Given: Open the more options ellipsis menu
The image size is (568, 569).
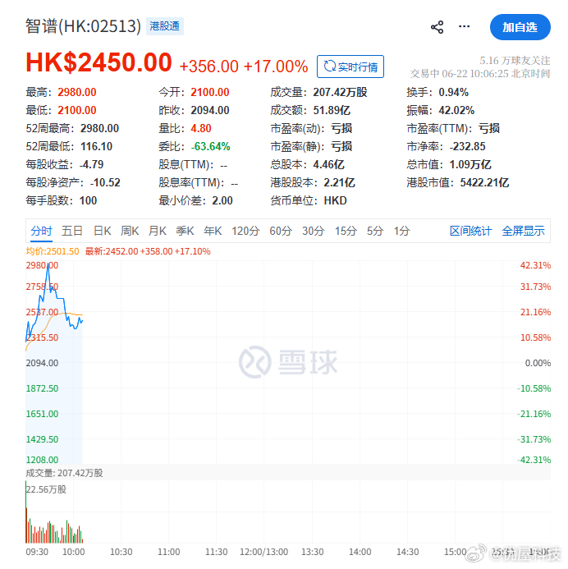Looking at the screenshot, I should pos(464,26).
